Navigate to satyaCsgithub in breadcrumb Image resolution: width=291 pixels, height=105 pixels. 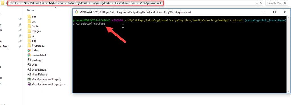point(101,3)
